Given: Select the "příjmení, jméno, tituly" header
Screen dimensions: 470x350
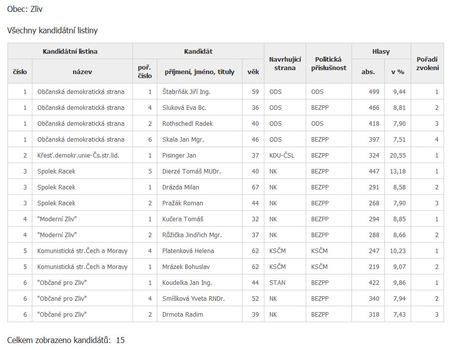Looking at the screenshot, I should click(200, 72).
